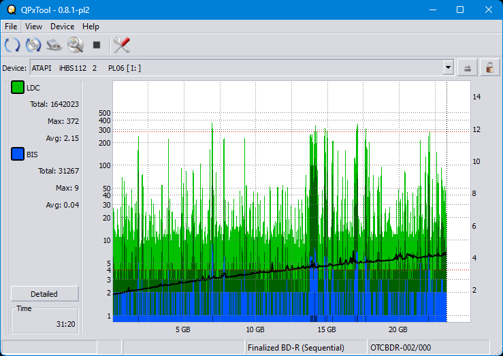Image resolution: width=503 pixels, height=356 pixels.
Task: Click LDC Total: 1642023 text
Action: point(54,104)
